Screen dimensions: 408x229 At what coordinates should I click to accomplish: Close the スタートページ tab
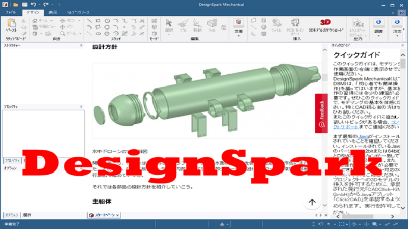[118, 215]
